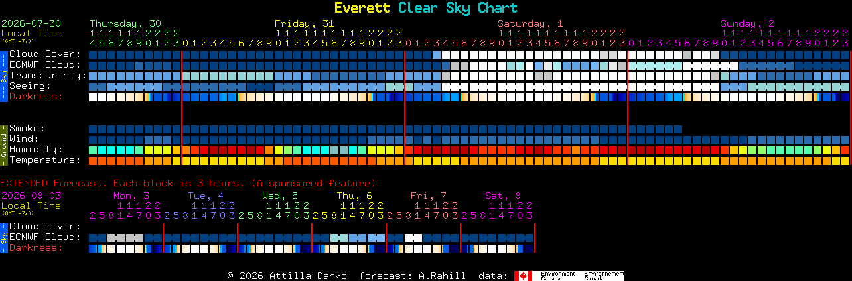
Task: Click the Environment Canada English wordmark
Action: [x=557, y=276]
